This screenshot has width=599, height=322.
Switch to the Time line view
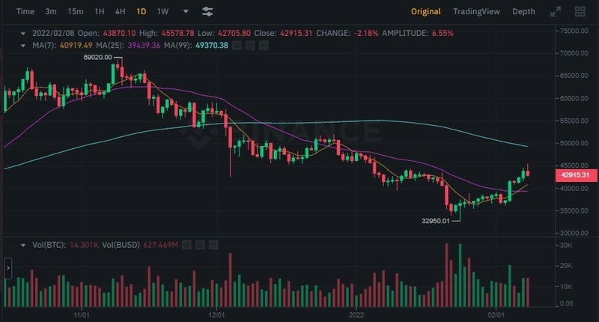tap(25, 12)
